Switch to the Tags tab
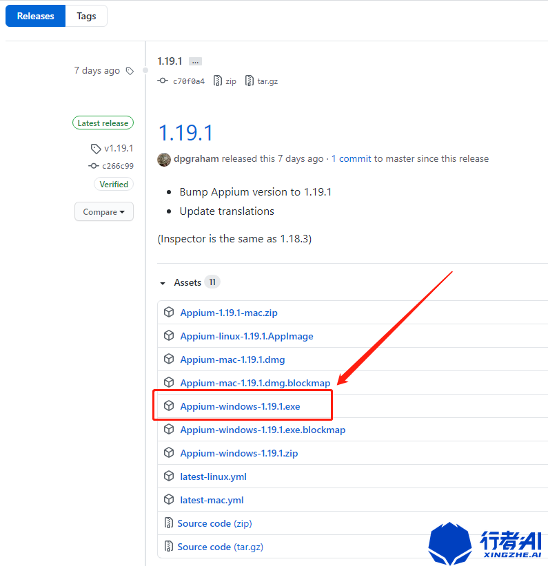The width and height of the screenshot is (548, 566). coord(86,16)
